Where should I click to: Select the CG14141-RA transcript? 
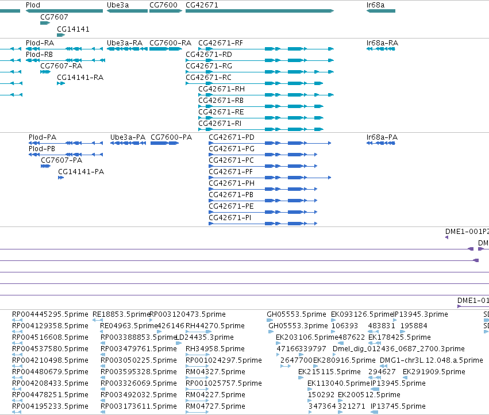click(80, 78)
